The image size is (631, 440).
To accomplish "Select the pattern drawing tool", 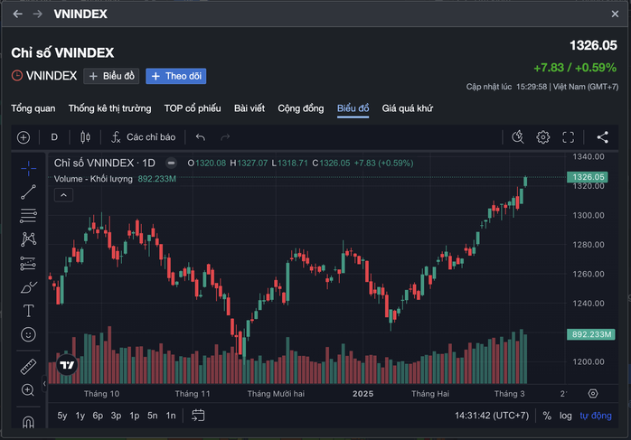I will click(x=28, y=239).
